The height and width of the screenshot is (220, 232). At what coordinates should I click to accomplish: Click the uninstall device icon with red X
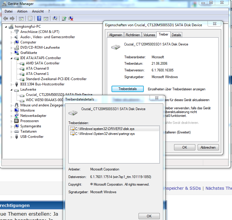[x=71, y=19]
